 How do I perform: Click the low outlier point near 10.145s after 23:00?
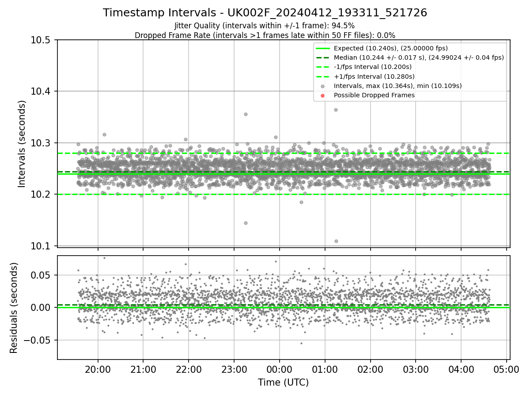click(x=246, y=223)
